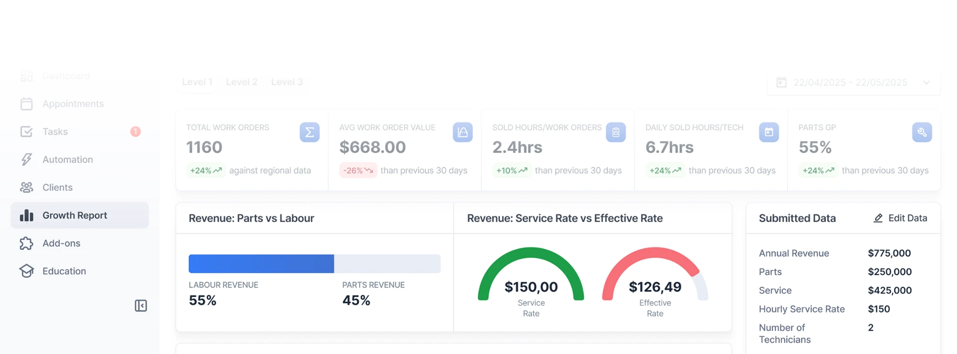Open Education in sidebar
Image resolution: width=957 pixels, height=354 pixels.
coord(79,271)
